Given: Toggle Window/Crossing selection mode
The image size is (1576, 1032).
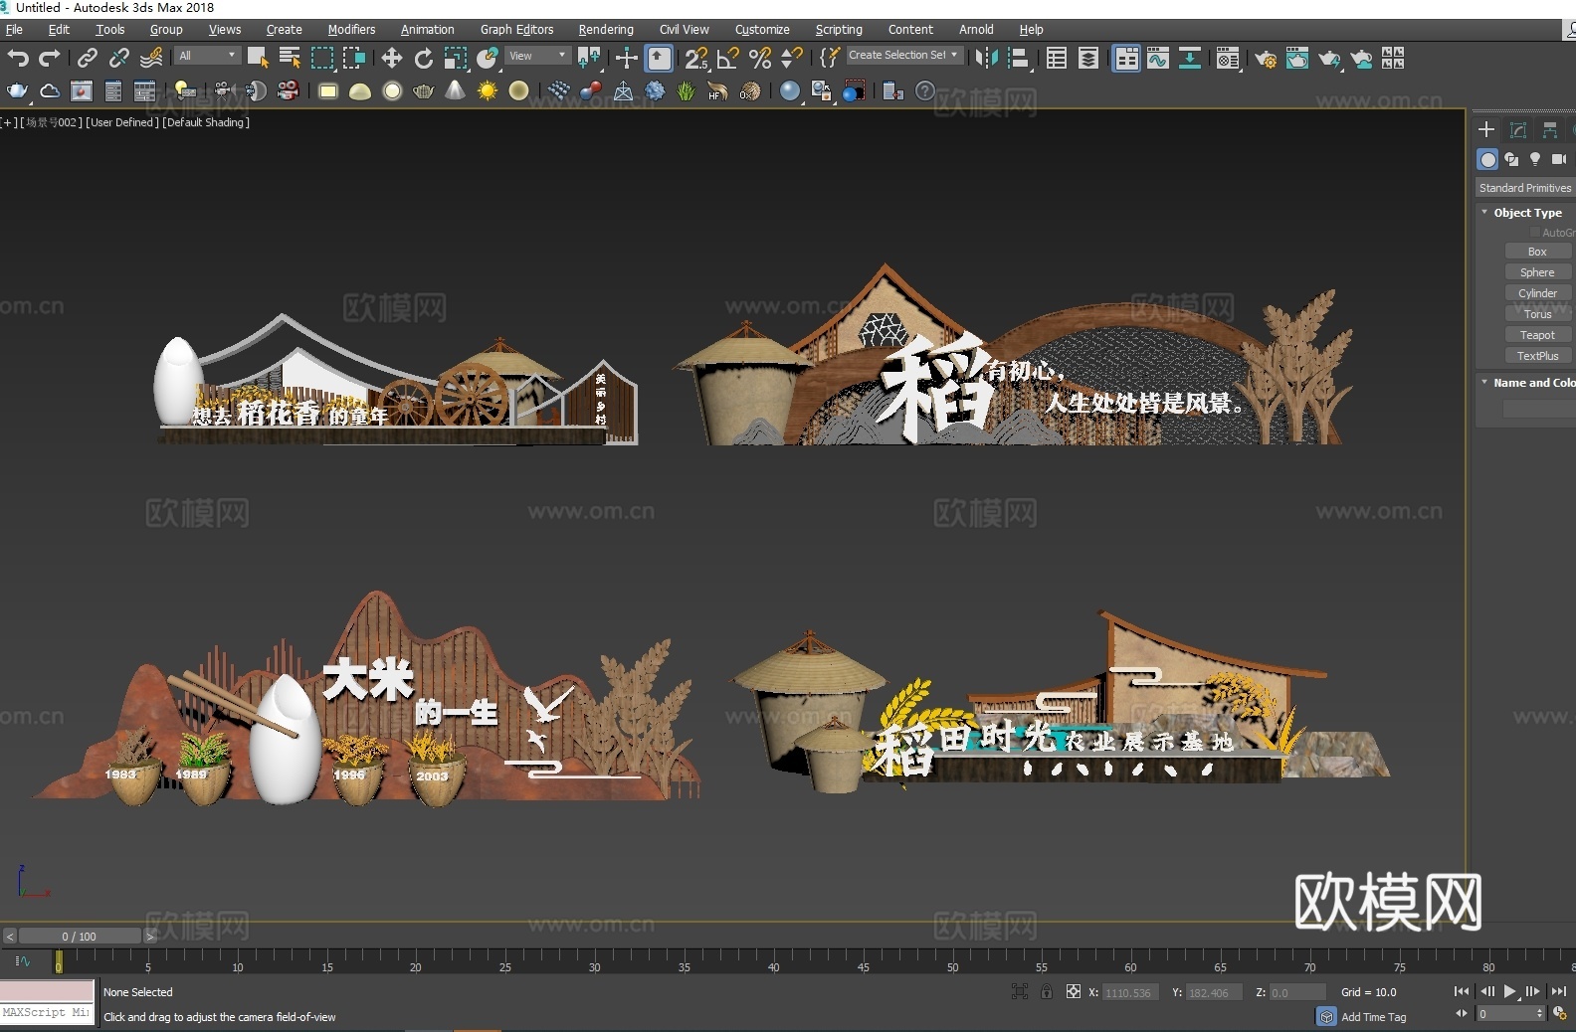Looking at the screenshot, I should pos(353,59).
